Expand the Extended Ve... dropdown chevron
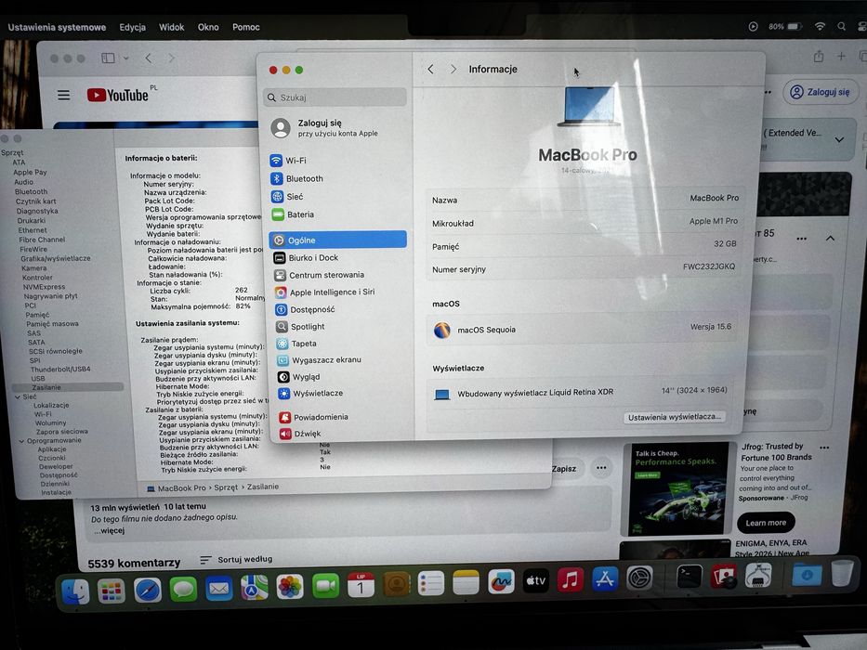This screenshot has width=867, height=650. point(839,140)
